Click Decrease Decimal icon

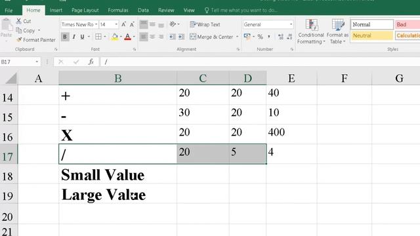(x=289, y=37)
